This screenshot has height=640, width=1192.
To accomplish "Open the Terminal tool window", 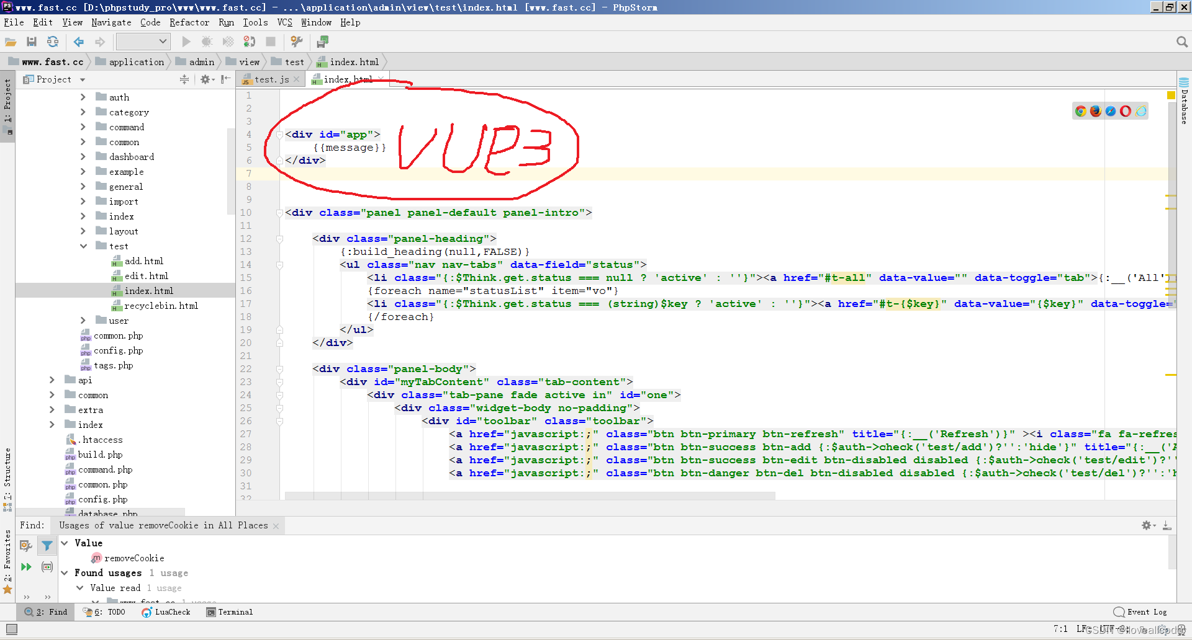I will (230, 612).
